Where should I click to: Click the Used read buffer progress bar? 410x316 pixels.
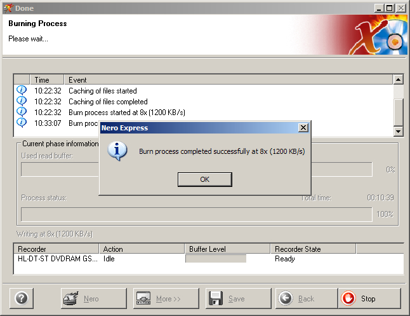(x=197, y=170)
